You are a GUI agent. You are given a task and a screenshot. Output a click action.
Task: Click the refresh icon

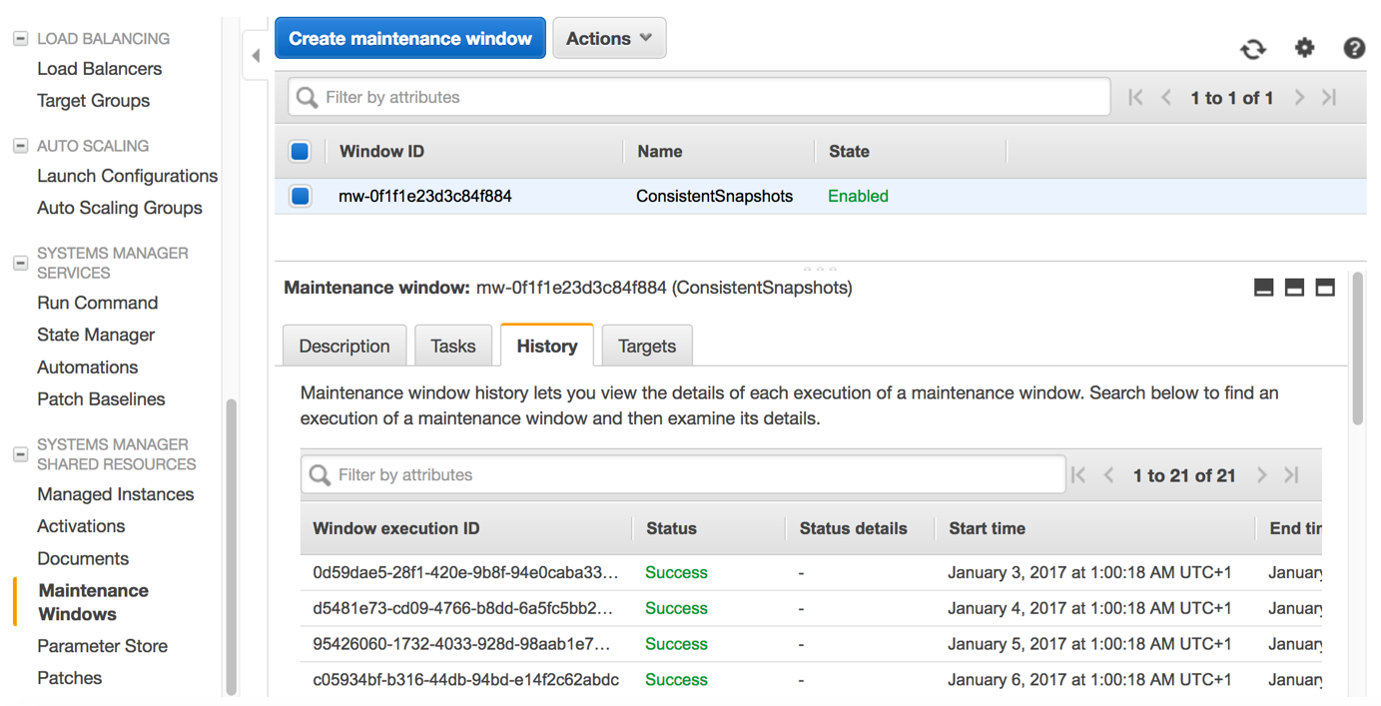[x=1253, y=48]
